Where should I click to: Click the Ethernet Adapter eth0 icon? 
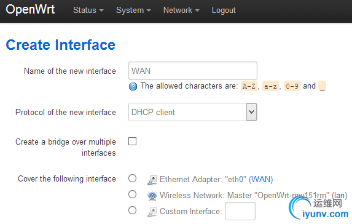[x=152, y=180]
